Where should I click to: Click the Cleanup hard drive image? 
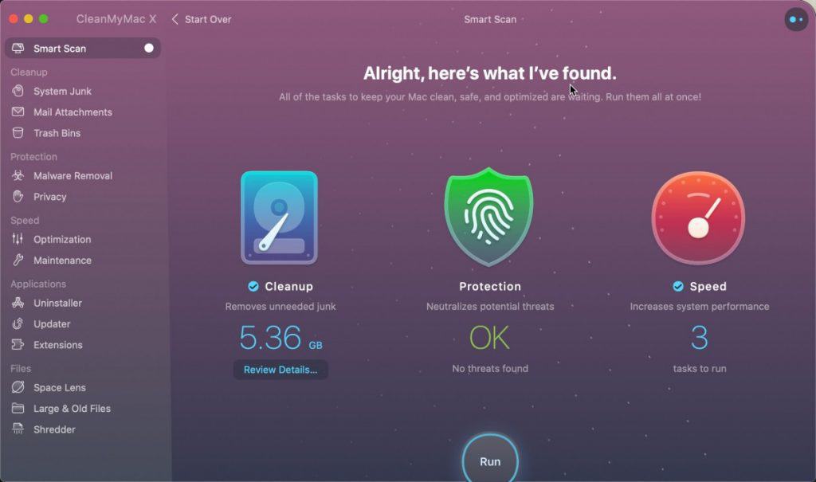pyautogui.click(x=279, y=217)
